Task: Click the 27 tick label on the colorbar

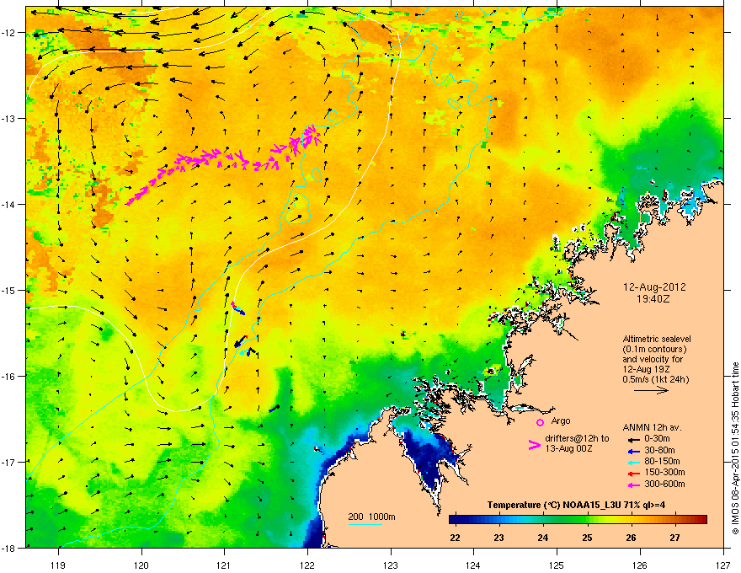Action: click(x=674, y=538)
